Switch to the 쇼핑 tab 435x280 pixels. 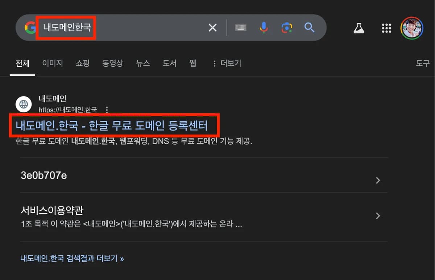83,63
